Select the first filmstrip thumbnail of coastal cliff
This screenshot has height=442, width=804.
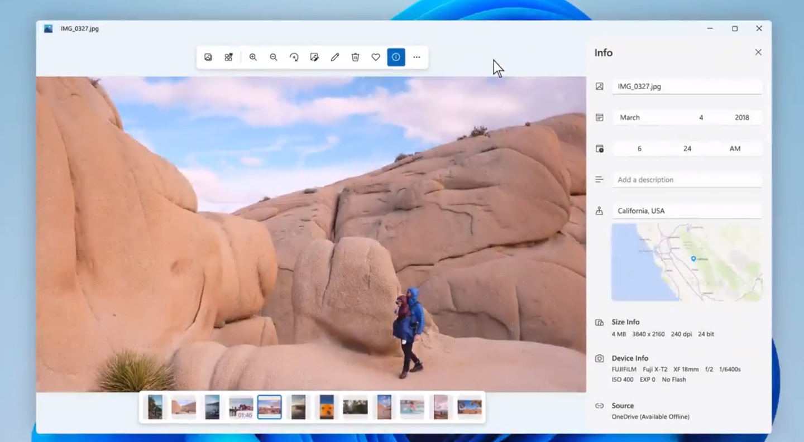pyautogui.click(x=155, y=407)
